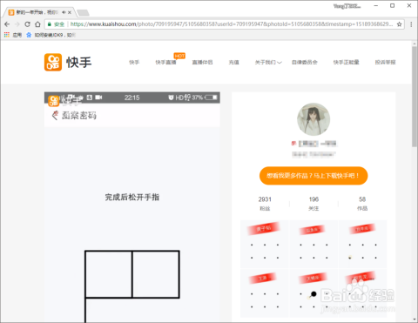This screenshot has height=323, width=418.
Task: Click the 快手 wordmark beside the logo
Action: point(79,62)
